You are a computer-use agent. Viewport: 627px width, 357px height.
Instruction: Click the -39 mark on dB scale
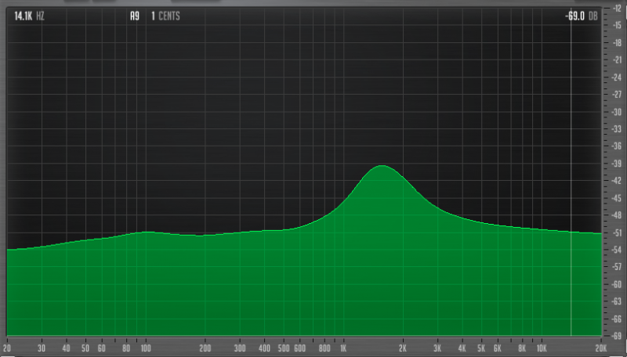click(x=618, y=164)
